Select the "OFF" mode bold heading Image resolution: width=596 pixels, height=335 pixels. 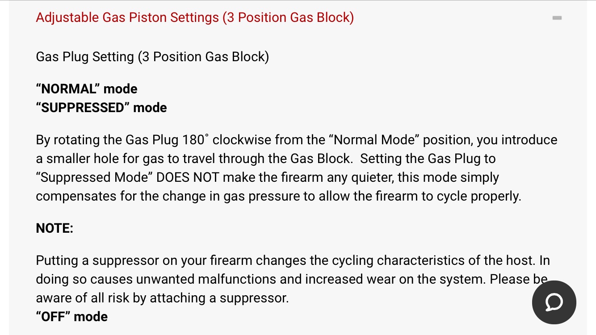click(72, 317)
